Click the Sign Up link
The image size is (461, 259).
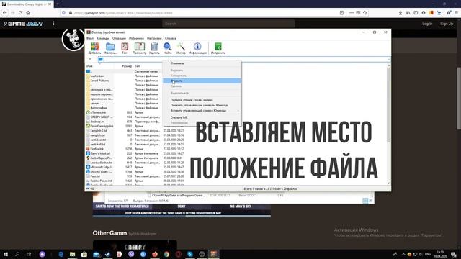pyautogui.click(x=447, y=24)
